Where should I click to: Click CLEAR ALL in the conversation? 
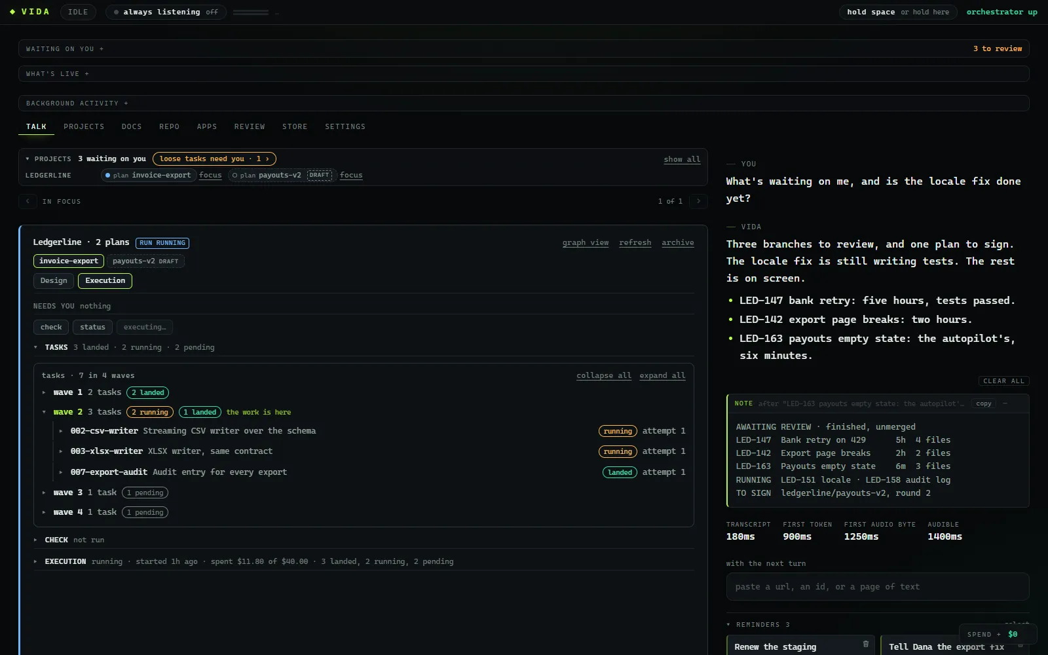(1003, 381)
